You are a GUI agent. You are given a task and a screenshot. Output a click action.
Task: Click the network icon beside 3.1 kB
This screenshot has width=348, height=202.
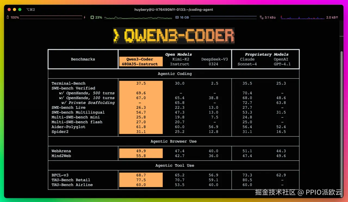tap(262, 17)
